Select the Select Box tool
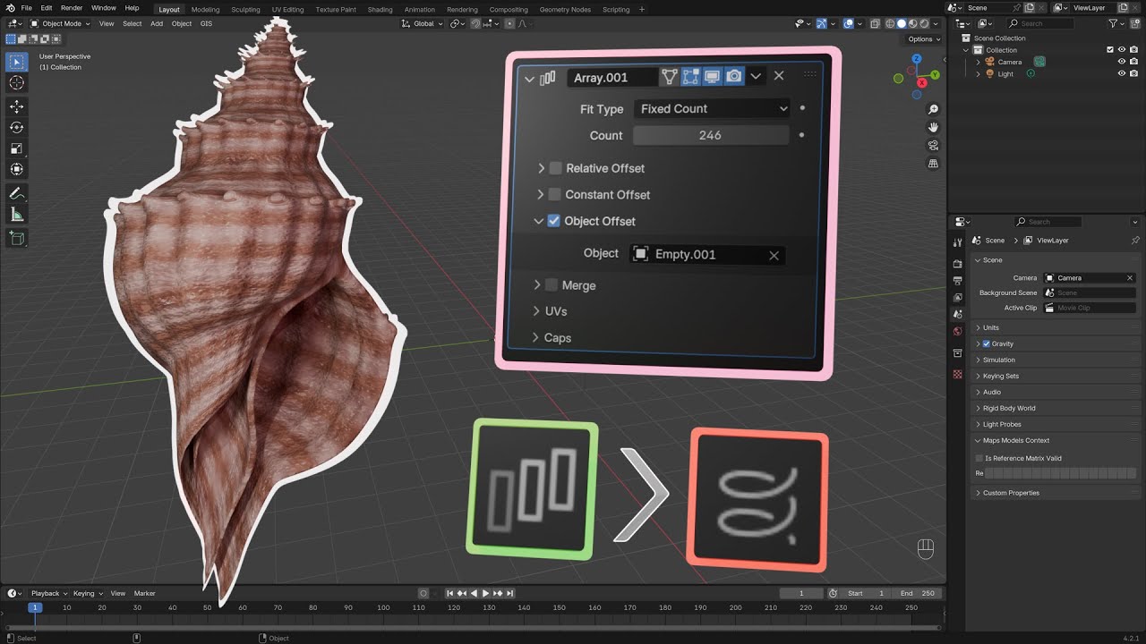1146x644 pixels. tap(16, 62)
